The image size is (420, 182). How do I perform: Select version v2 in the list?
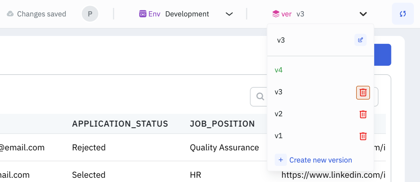click(x=278, y=114)
